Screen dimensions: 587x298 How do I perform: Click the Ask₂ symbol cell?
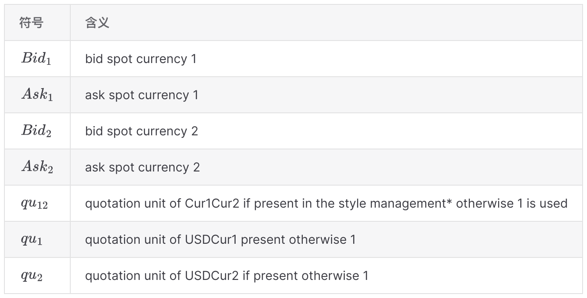37,168
